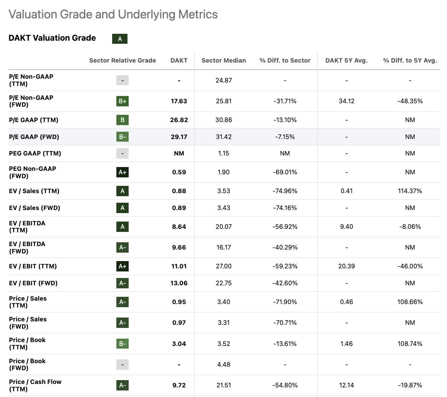447x397 pixels.
Task: Click the A- grade badge for EV / EBITDA (FWD)
Action: [123, 247]
